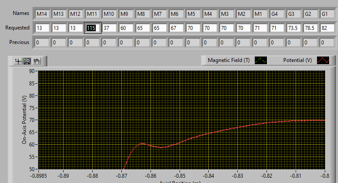Select the G3 name cell
The height and width of the screenshot is (183, 338).
point(293,14)
